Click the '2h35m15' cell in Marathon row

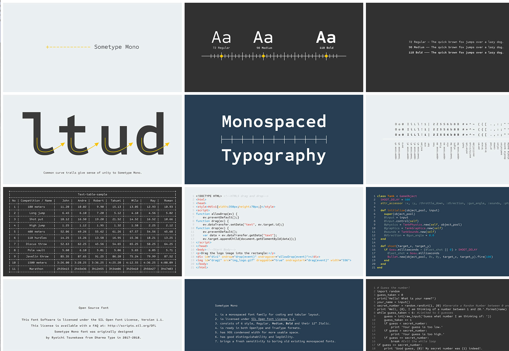pos(63,269)
